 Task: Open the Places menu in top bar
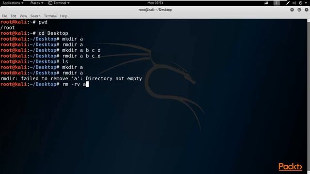(x=37, y=3)
